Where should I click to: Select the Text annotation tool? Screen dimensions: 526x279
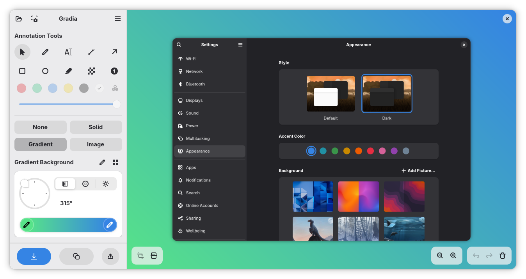tap(68, 52)
